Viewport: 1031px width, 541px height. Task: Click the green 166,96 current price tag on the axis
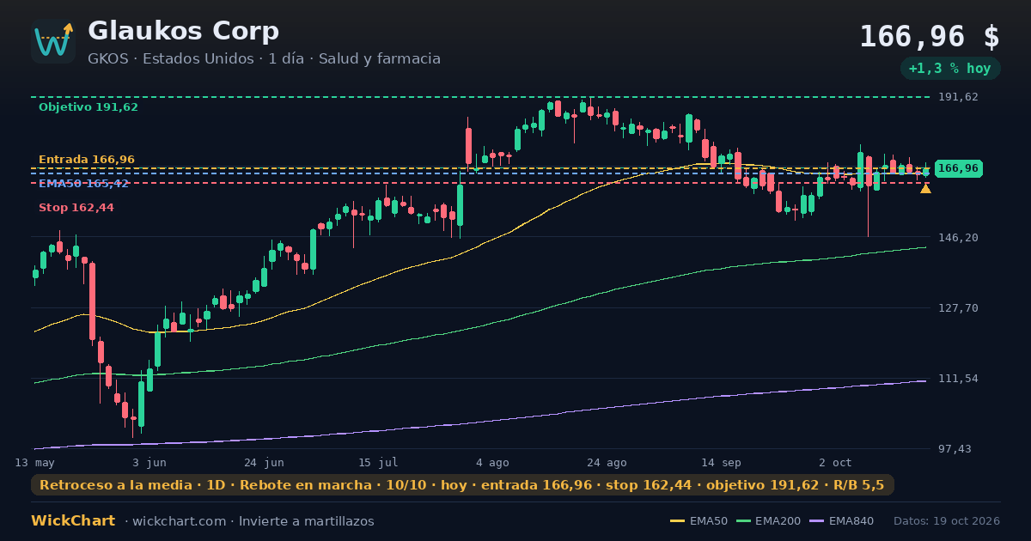coord(959,168)
